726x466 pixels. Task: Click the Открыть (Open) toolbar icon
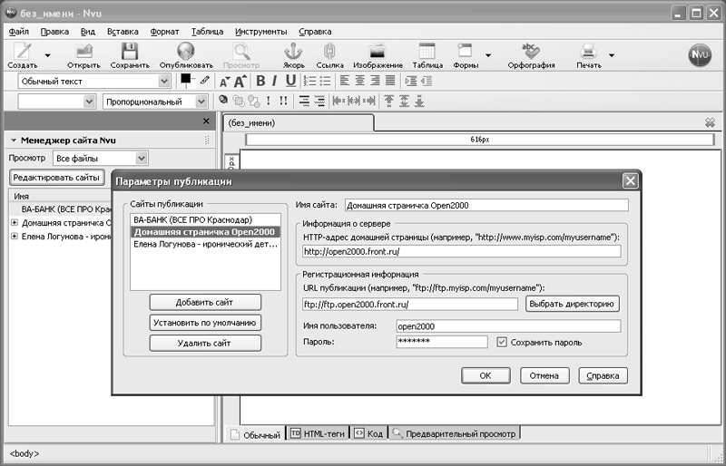coord(83,52)
